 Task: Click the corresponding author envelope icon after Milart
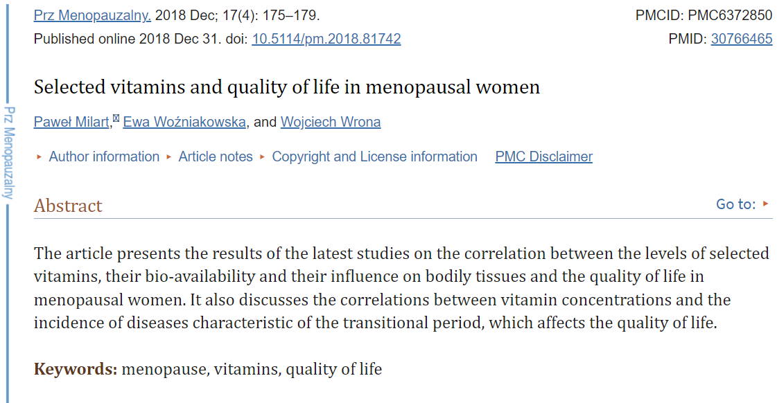116,118
